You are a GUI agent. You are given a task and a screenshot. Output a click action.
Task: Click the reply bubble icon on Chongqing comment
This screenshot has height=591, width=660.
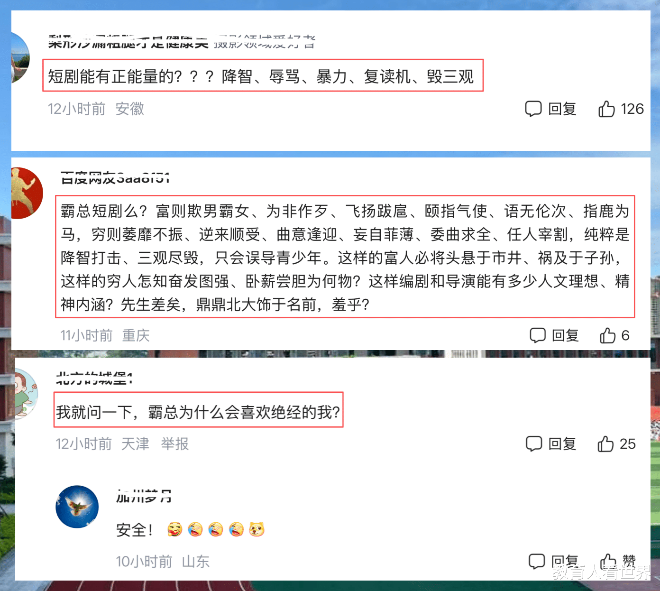537,335
